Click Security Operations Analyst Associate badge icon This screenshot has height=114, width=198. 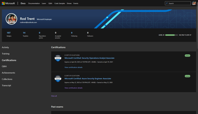pyautogui.click(x=58, y=58)
